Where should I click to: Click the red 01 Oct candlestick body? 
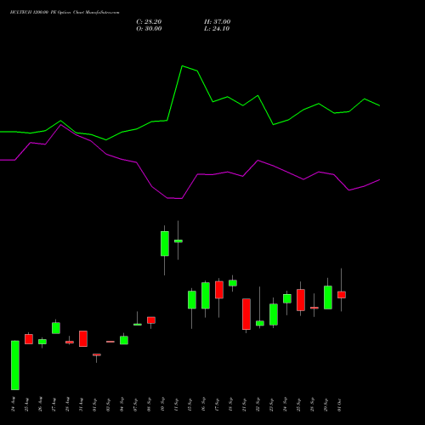coord(342,295)
